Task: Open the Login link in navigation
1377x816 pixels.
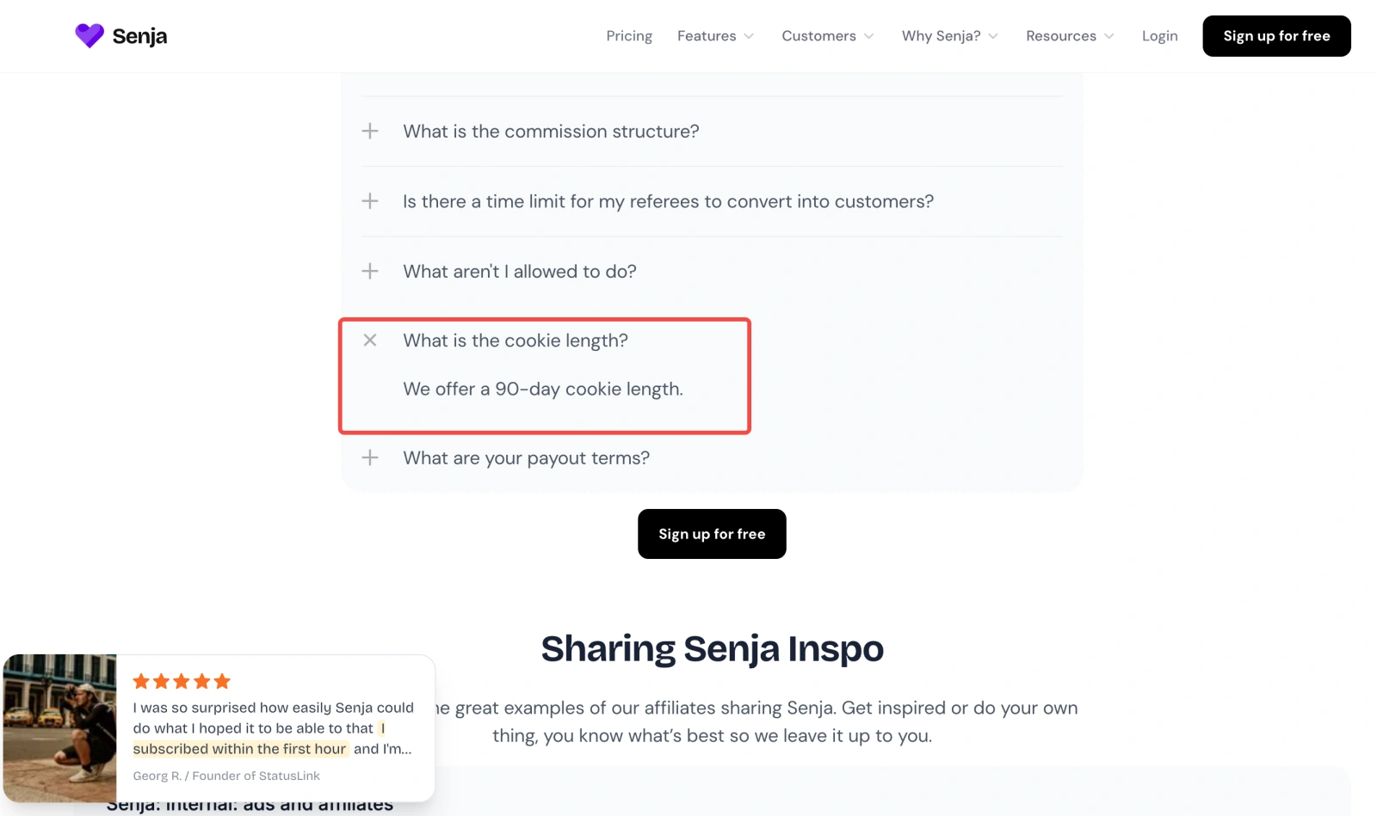Action: coord(1159,36)
